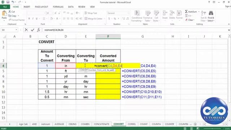231x130 pixels.
Task: Click the Fill down icon
Action: 187,16
